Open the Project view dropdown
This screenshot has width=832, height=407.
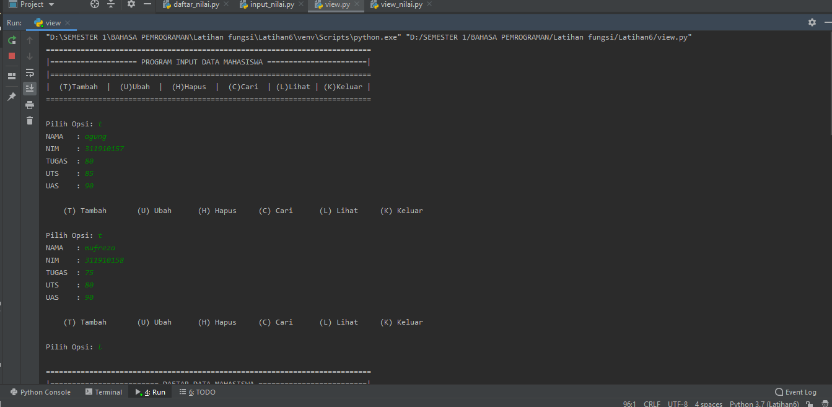tap(31, 4)
